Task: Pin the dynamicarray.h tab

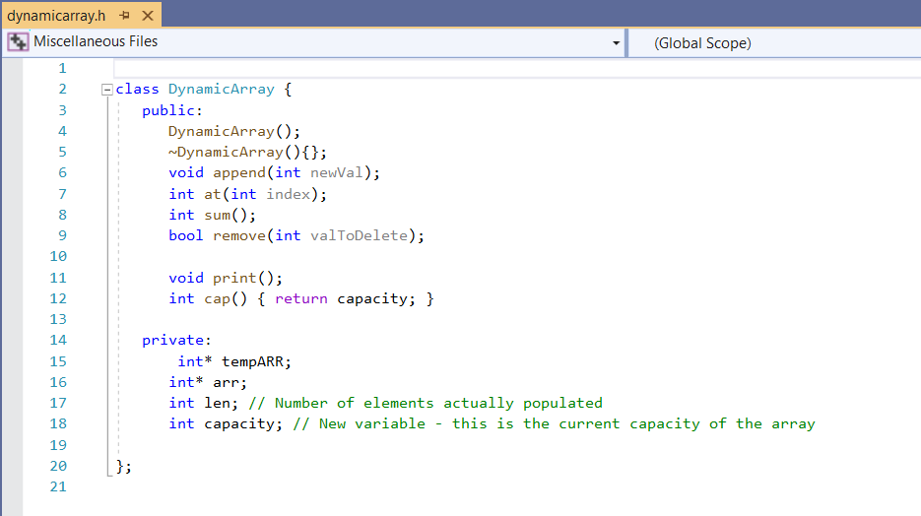Action: click(124, 16)
